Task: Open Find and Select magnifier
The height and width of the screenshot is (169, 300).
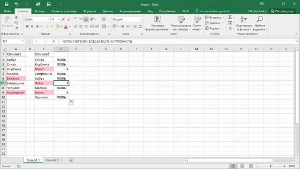Action: pos(260,23)
